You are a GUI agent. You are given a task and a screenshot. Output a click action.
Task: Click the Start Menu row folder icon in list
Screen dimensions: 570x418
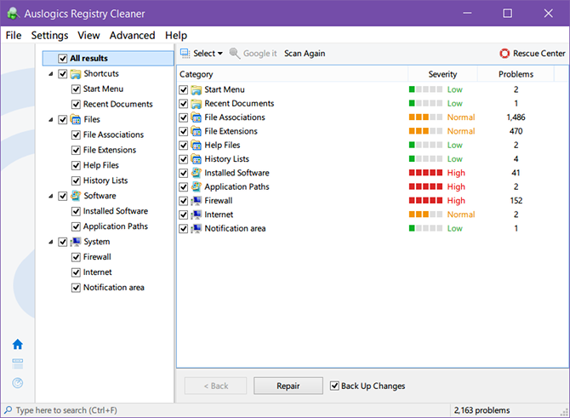pos(197,90)
